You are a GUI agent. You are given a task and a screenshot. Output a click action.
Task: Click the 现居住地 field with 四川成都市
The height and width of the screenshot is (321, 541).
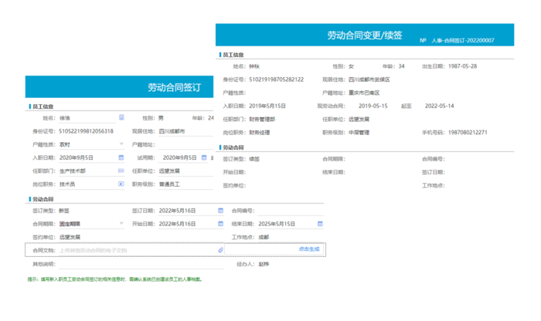click(x=185, y=131)
